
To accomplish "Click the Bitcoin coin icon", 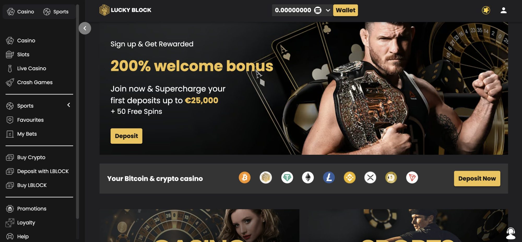I will point(245,178).
